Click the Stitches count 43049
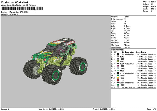The image size is (157, 111). pos(153,2)
